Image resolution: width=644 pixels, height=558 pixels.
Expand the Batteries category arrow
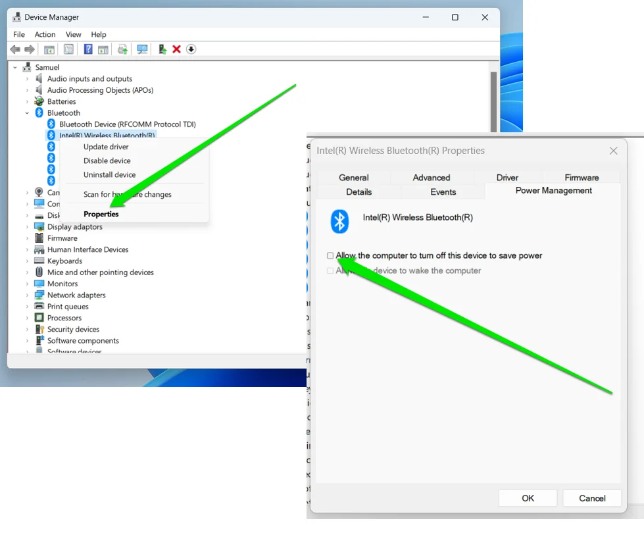[27, 101]
